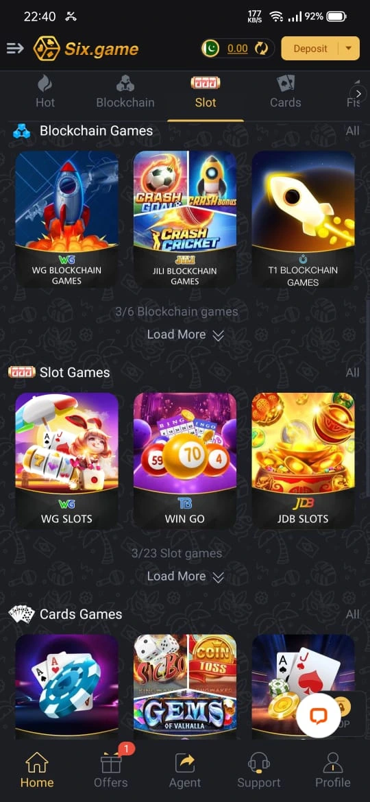Open the Offers gift icon
This screenshot has height=802, width=370.
coord(111,764)
